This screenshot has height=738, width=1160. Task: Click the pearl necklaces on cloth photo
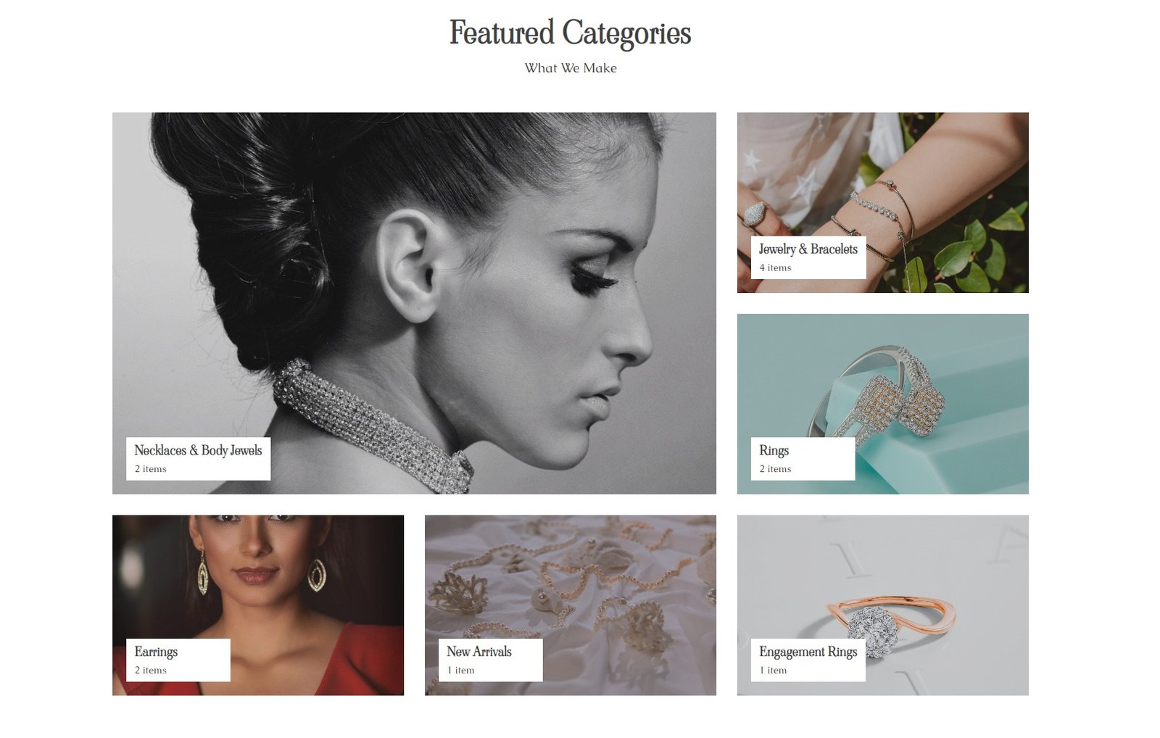pyautogui.click(x=571, y=605)
